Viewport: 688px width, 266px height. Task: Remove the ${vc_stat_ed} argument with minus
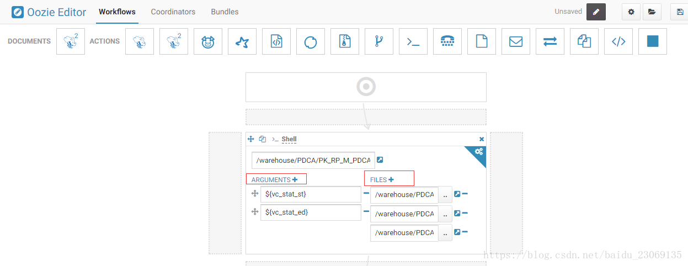(x=366, y=211)
